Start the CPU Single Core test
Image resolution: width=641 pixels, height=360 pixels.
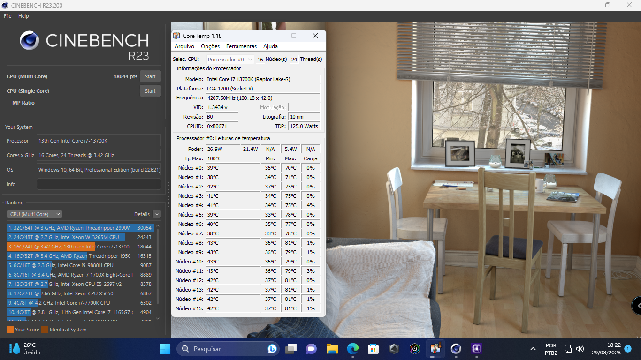pos(150,91)
